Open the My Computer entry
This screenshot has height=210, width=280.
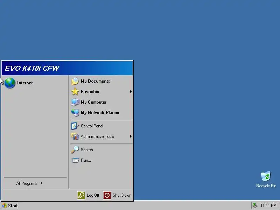[101, 102]
